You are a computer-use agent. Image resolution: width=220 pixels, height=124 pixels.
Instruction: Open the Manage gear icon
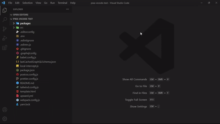coord(5,119)
